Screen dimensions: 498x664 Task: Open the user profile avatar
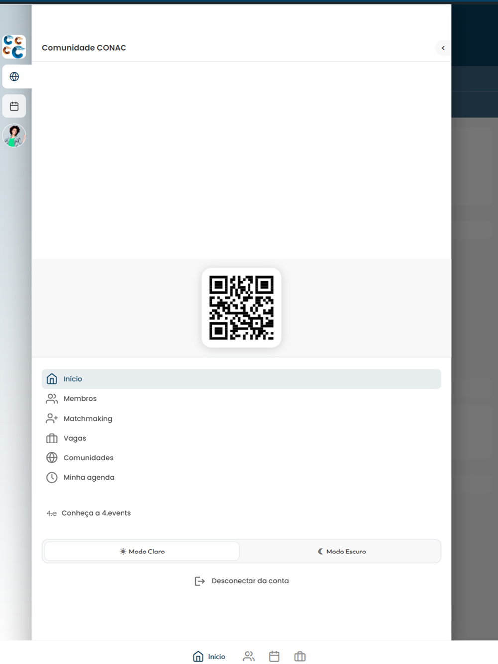14,135
